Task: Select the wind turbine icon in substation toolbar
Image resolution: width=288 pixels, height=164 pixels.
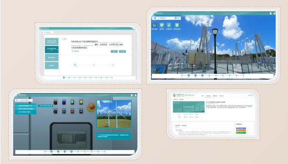Action: 169,25
